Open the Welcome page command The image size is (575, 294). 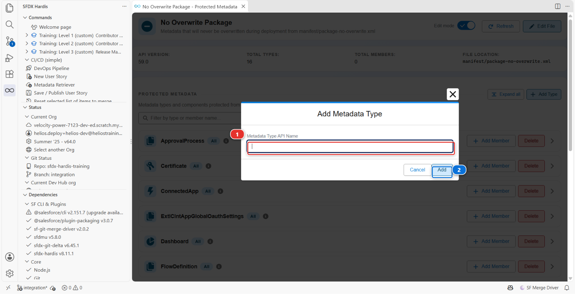(55, 27)
